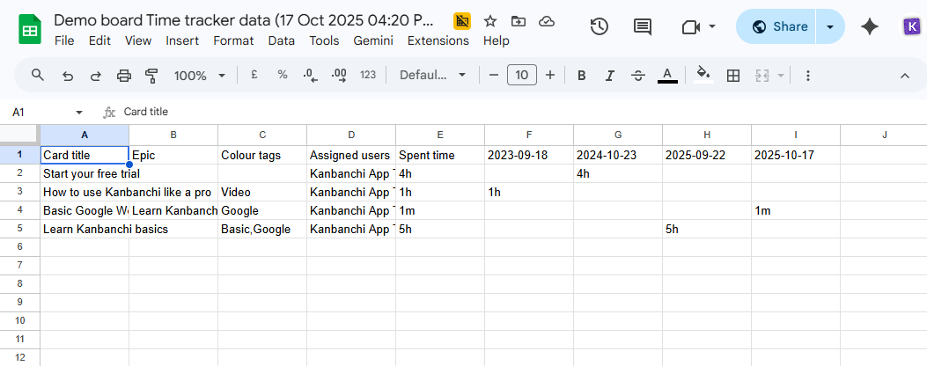The image size is (927, 366).
Task: Open the File menu
Action: 64,40
